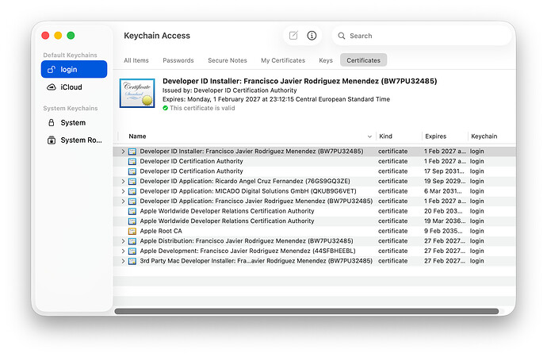Click the lock icon beside System
Screen dimensions: 547x357
(x=52, y=123)
